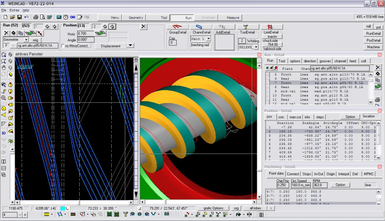This screenshot has height=221, width=385.
Task: Close the Position panel with the X button
Action: click(x=144, y=27)
